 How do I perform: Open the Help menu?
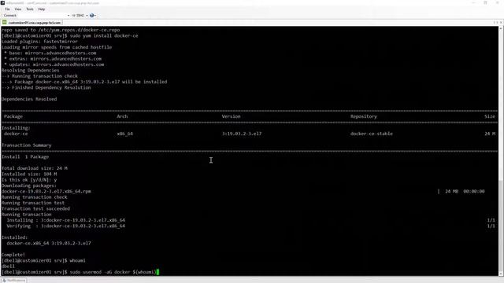tap(42, 9)
